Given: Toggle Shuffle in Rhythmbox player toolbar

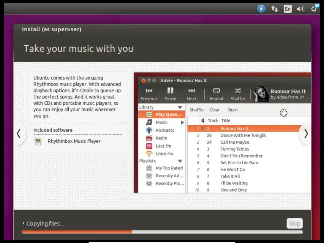Looking at the screenshot, I should click(238, 94).
